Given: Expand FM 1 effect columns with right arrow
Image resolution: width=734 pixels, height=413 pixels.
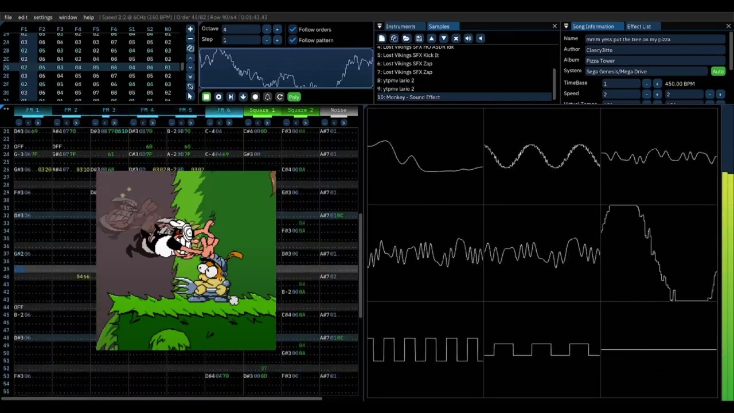Looking at the screenshot, I should [x=38, y=122].
